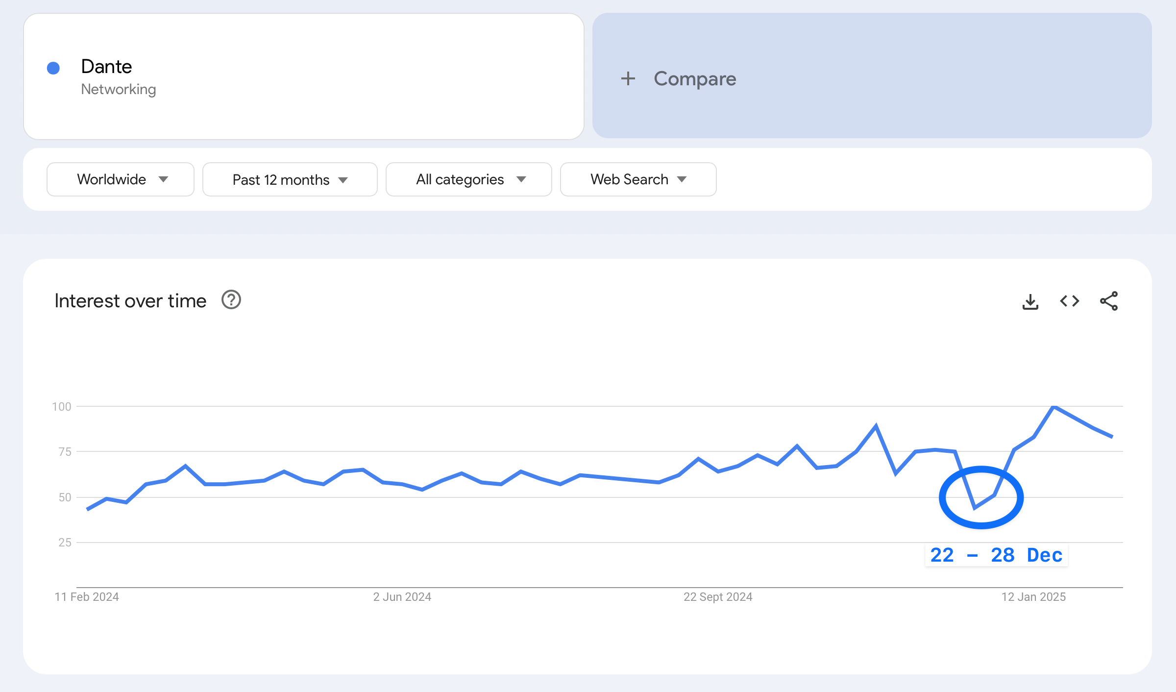
Task: Click the embed code icon
Action: (x=1069, y=301)
